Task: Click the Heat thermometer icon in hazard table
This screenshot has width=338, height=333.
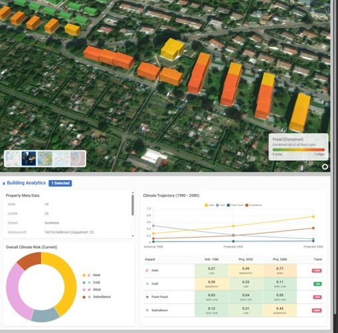Action: (147, 270)
